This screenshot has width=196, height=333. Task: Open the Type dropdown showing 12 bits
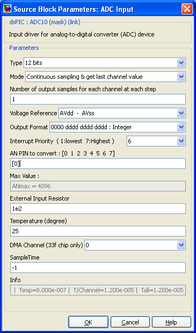105,63
